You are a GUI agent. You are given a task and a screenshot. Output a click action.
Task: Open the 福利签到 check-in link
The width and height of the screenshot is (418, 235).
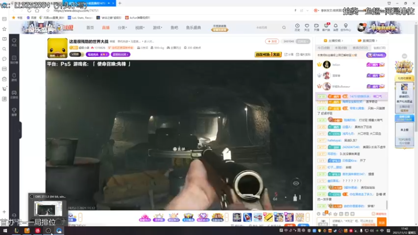pos(303,54)
